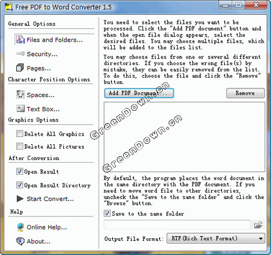Image resolution: width=271 pixels, height=255 pixels.
Task: Open Online Help link
Action: coord(47,227)
